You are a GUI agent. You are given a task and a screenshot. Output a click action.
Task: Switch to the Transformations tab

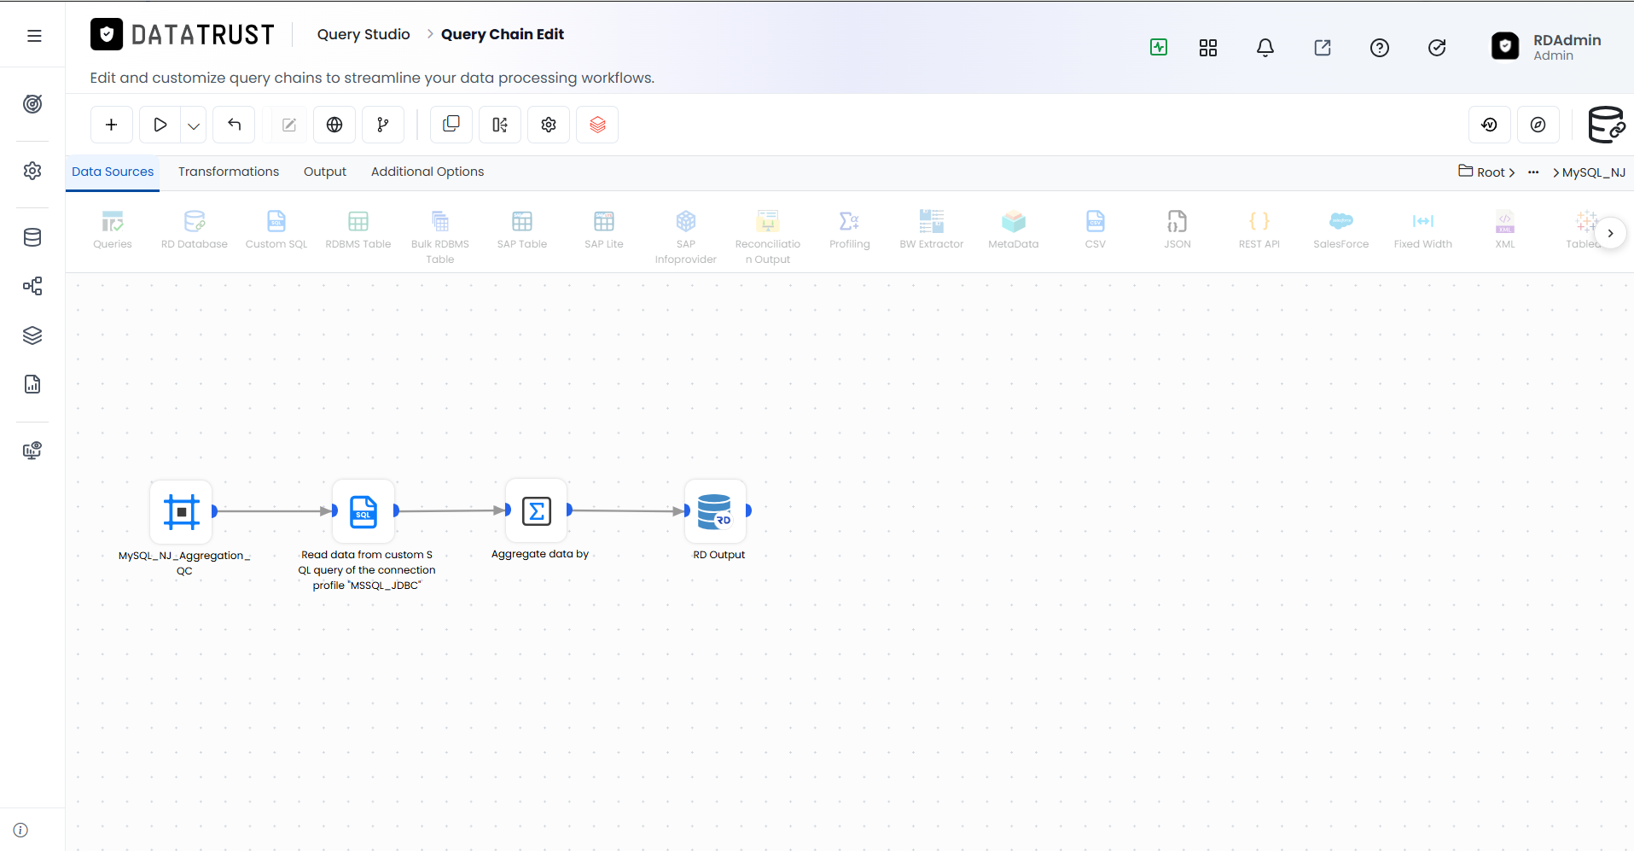click(229, 172)
